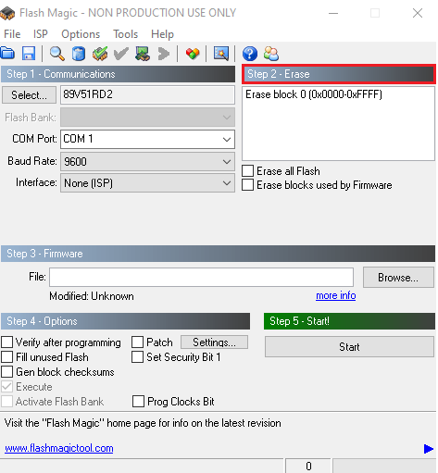Click the Modified: Unknown text
Viewport: 438px width, 473px height.
[92, 296]
